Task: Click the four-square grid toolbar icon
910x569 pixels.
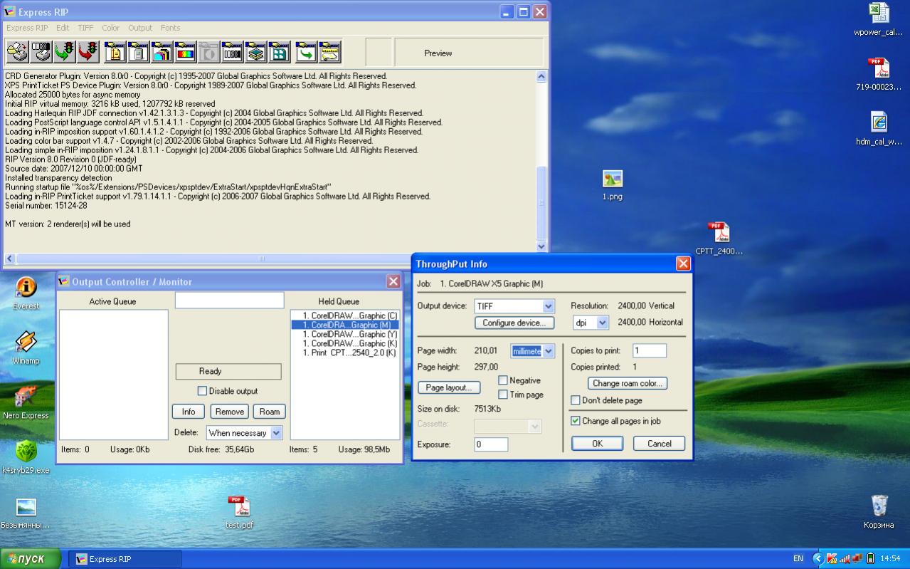Action: click(x=280, y=52)
